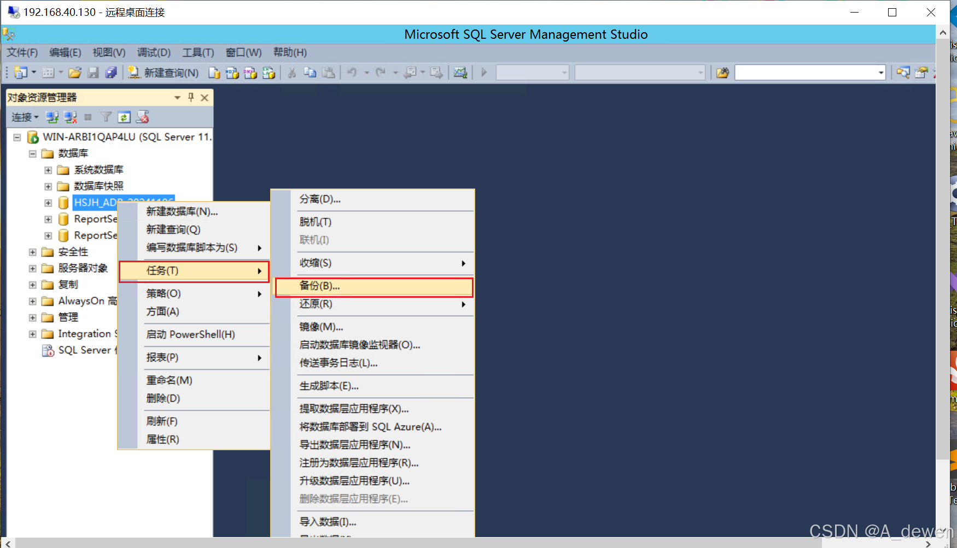957x548 pixels.
Task: Collapse the 数据库 folder node
Action: [x=33, y=154]
